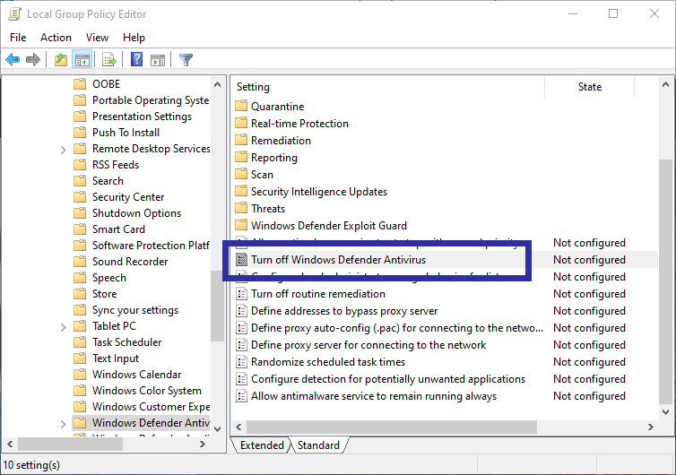This screenshot has width=676, height=475.
Task: Select Define proxy server for connecting to network
Action: tap(368, 345)
